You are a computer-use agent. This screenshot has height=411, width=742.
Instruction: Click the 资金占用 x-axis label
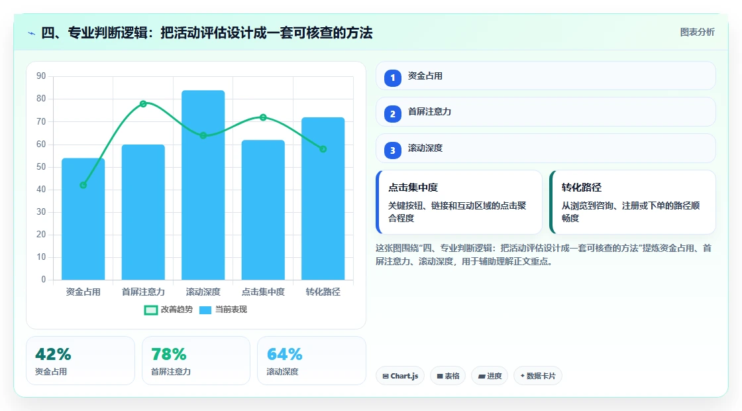(x=83, y=292)
